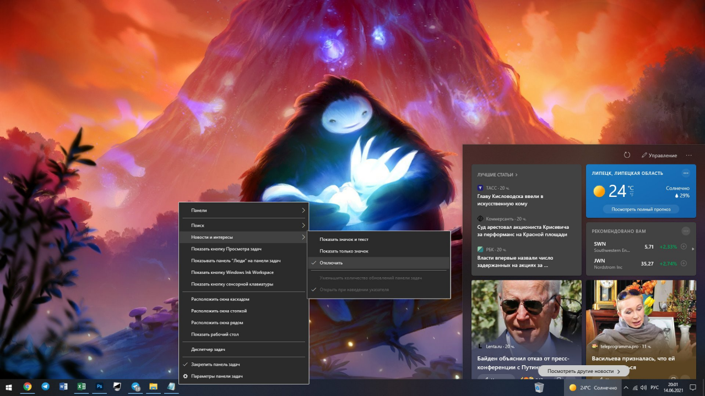
Task: Toggle Показать кнопку Просмотра задач
Action: (244, 249)
